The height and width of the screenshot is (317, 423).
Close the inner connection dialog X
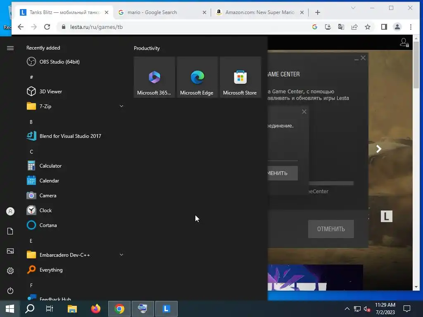pos(304,111)
